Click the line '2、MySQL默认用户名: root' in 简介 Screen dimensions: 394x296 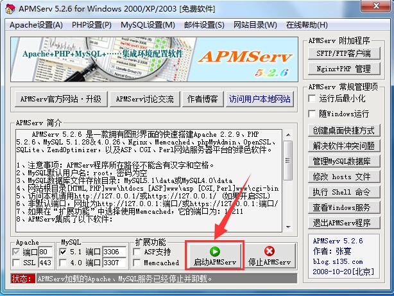(x=81, y=173)
